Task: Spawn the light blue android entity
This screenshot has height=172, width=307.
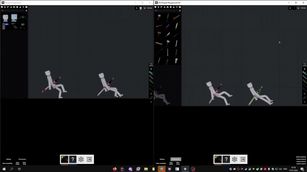Action: [x=14, y=18]
